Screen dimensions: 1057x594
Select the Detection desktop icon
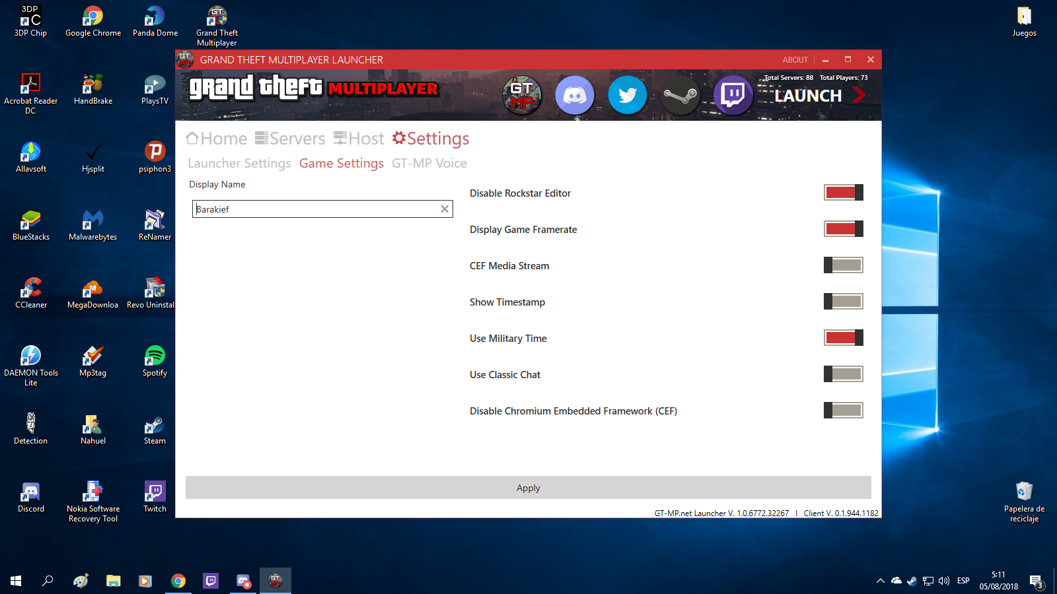click(x=31, y=430)
